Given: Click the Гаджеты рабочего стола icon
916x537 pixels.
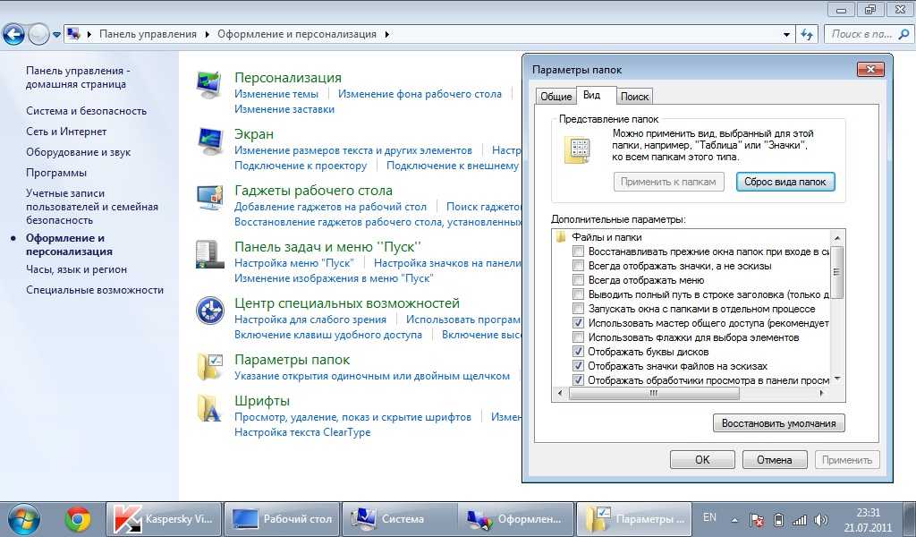Looking at the screenshot, I should click(209, 198).
